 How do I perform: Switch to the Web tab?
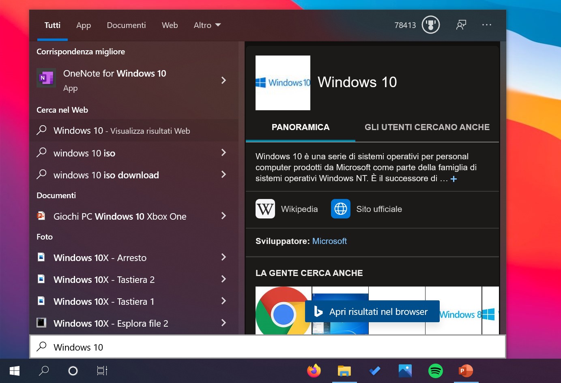pos(170,25)
